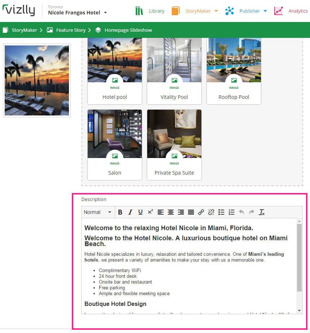
Task: Click the '24 hour front desk' bullet
Action: point(118,276)
